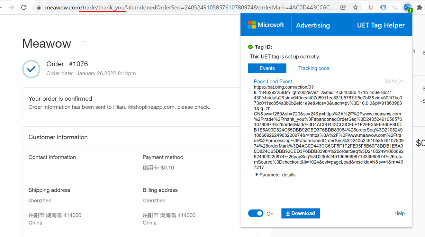This screenshot has height=237, width=425.
Task: Click the browser forward arrow
Action: coord(12,7)
